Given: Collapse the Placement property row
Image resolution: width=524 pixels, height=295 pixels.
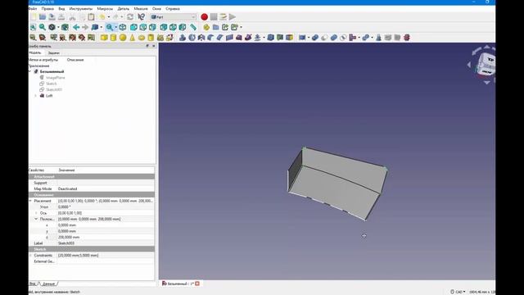Looking at the screenshot, I should tap(30, 201).
